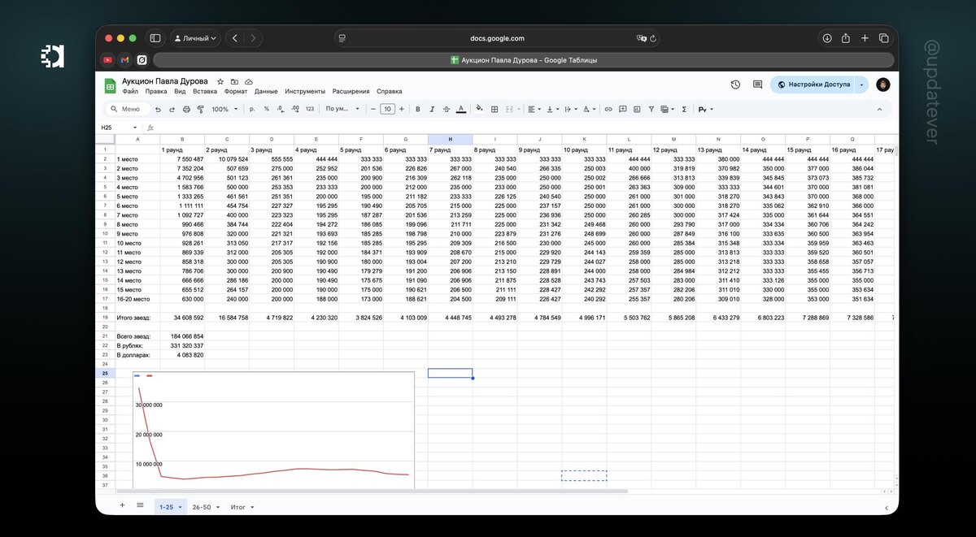Open the fill color picker
Screen dimensions: 976x537
pyautogui.click(x=479, y=108)
